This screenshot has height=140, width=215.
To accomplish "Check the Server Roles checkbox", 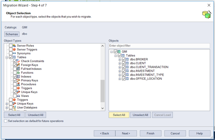I will click(11, 45).
